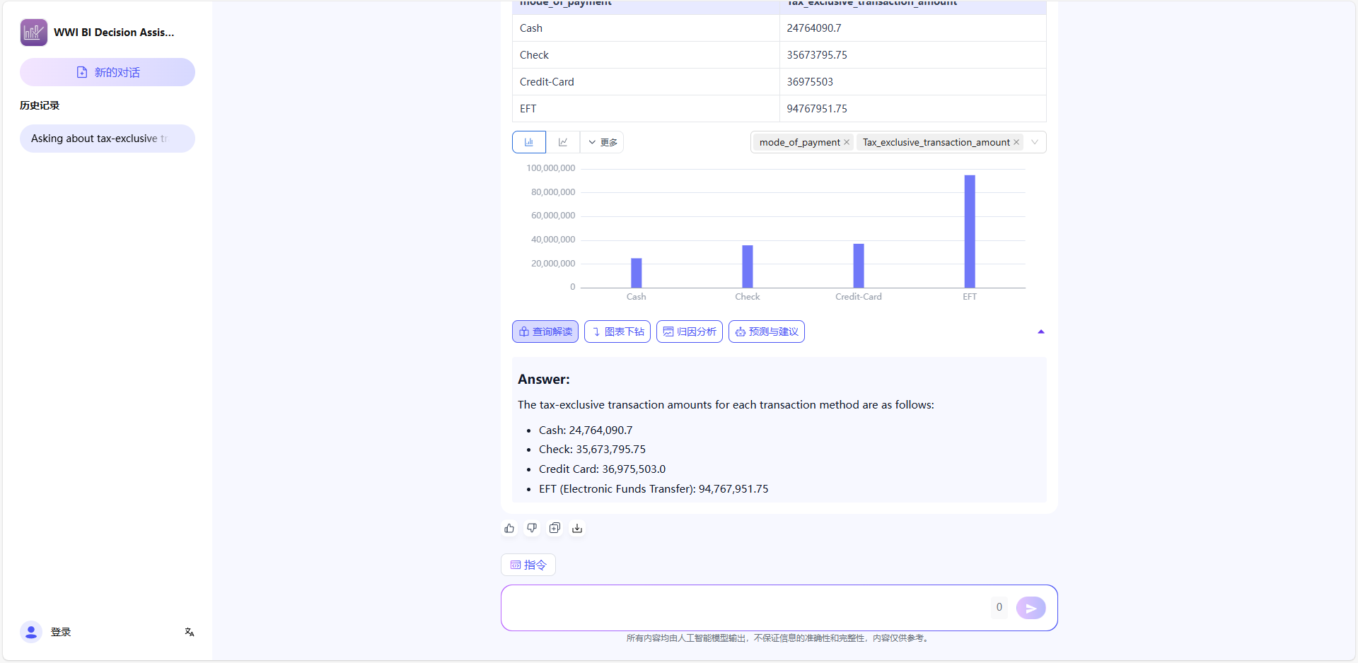Select the 归因分析 tab
1358x663 pixels.
click(x=690, y=331)
